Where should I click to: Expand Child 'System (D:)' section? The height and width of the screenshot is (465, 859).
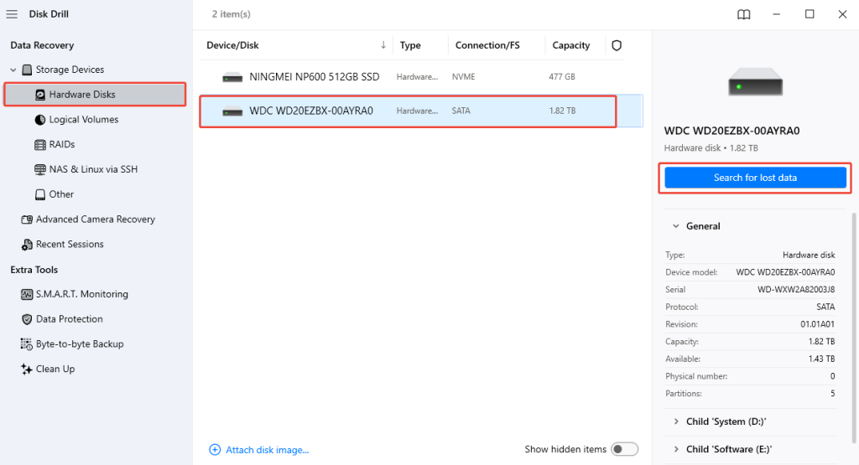pos(675,421)
